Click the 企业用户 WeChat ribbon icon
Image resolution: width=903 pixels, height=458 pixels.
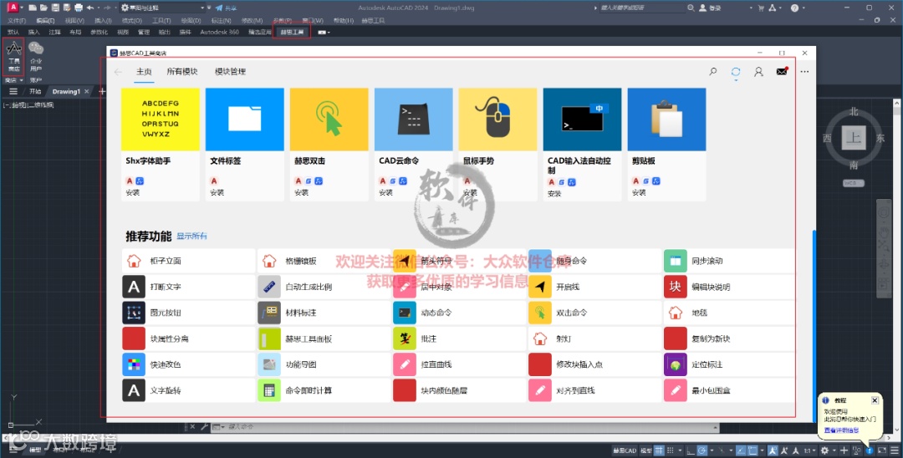(36, 56)
